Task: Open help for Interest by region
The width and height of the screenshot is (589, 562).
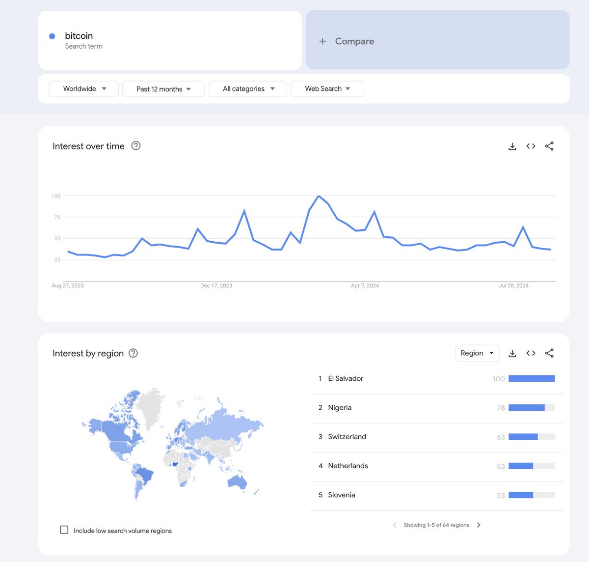Action: (133, 353)
